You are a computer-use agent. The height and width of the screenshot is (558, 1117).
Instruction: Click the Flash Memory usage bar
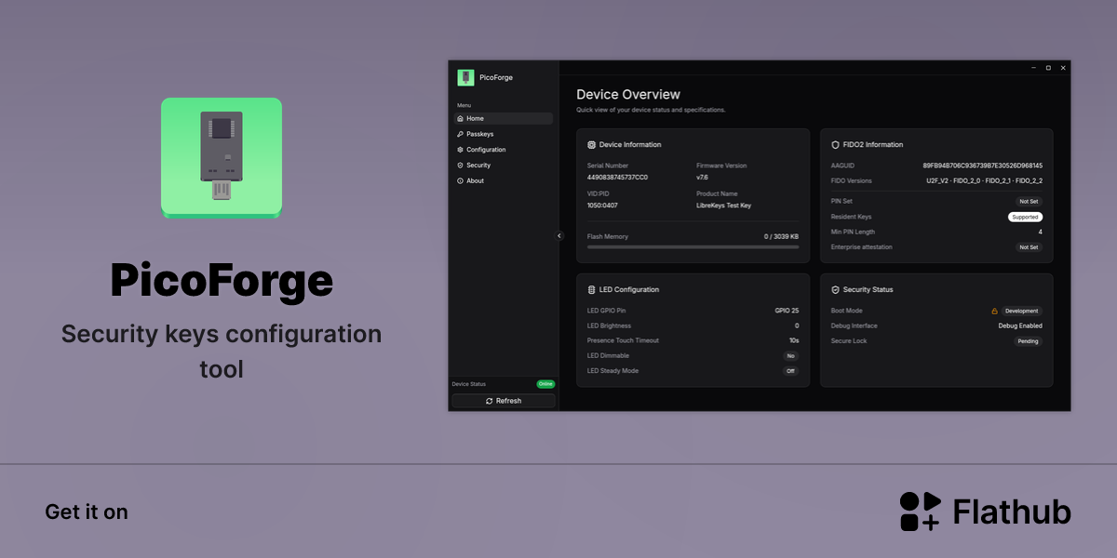coord(693,246)
